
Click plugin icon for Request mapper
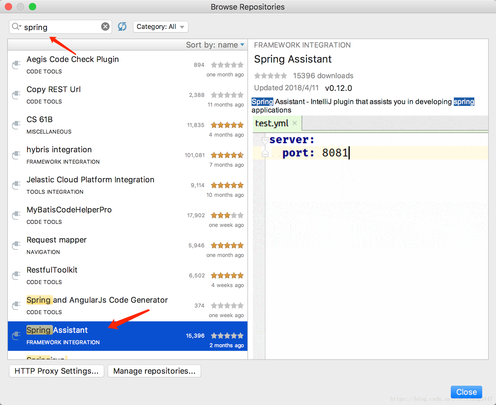pyautogui.click(x=16, y=245)
